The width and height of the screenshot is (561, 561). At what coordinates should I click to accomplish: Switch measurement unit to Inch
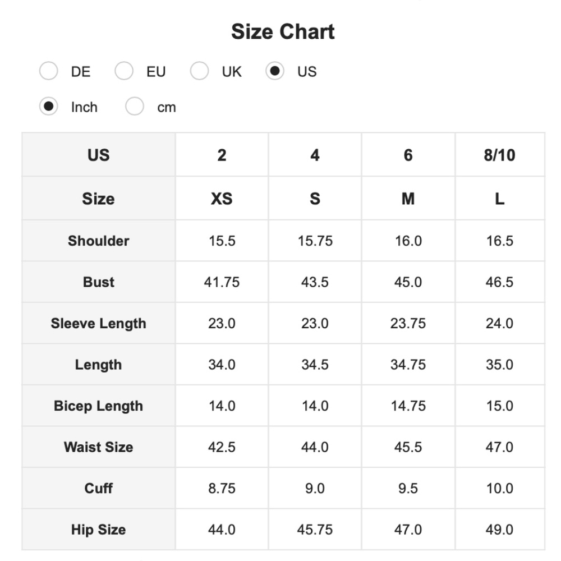coord(49,107)
